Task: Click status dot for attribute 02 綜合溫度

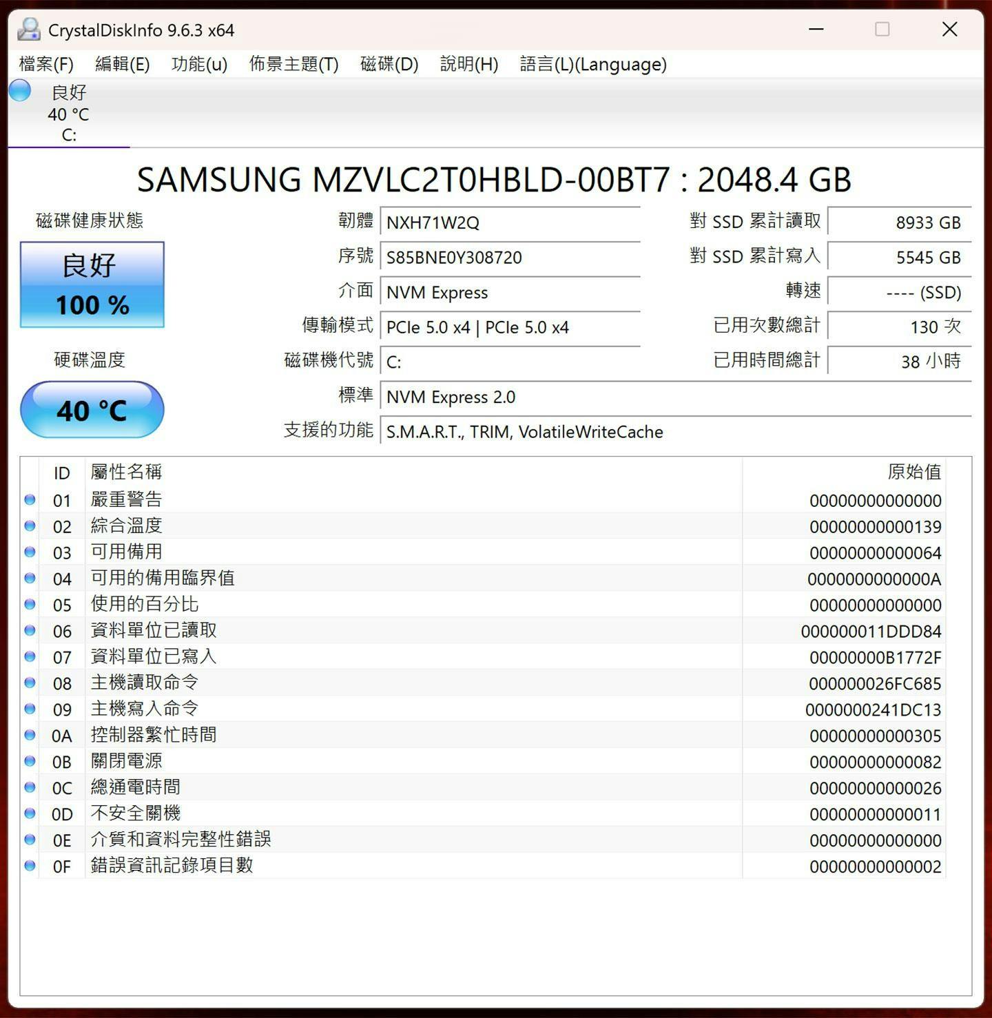Action: [x=30, y=526]
